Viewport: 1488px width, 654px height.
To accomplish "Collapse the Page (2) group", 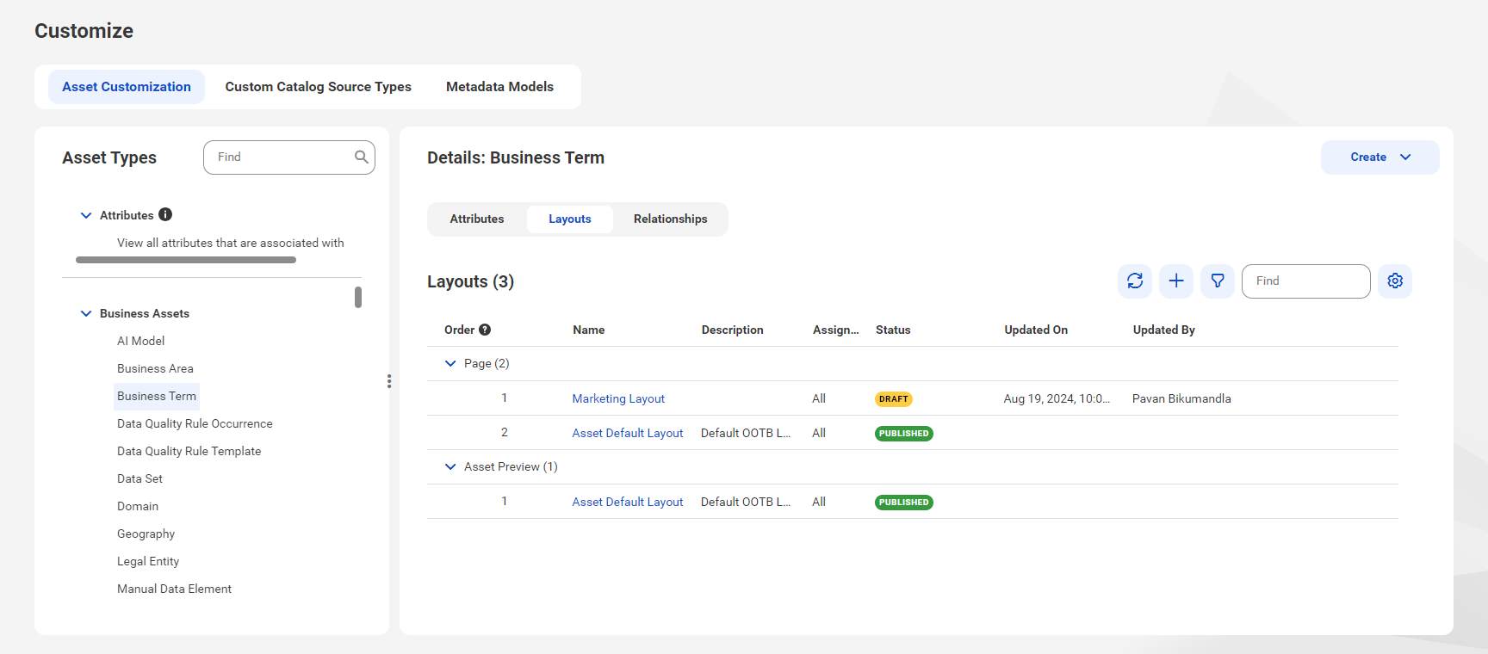I will 450,363.
